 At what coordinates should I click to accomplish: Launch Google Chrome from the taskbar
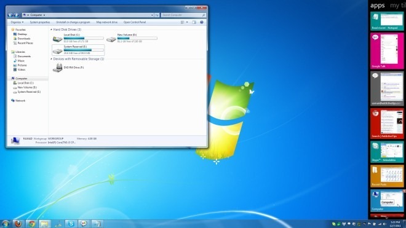click(31, 224)
